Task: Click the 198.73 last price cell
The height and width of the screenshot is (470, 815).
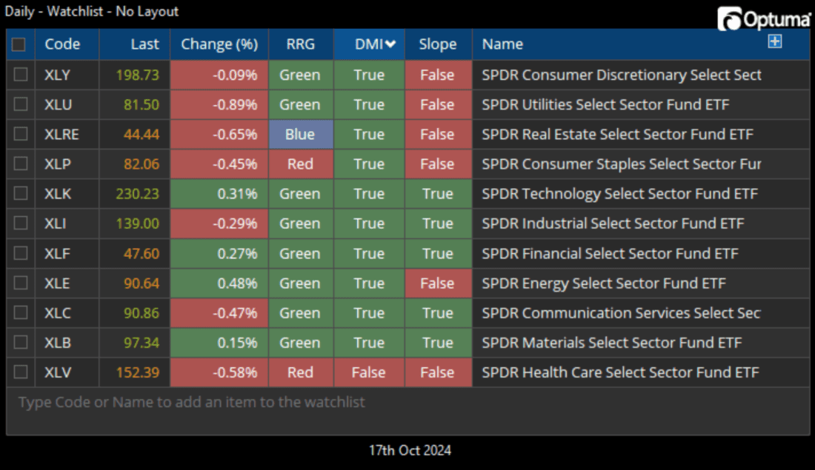Action: [x=135, y=75]
